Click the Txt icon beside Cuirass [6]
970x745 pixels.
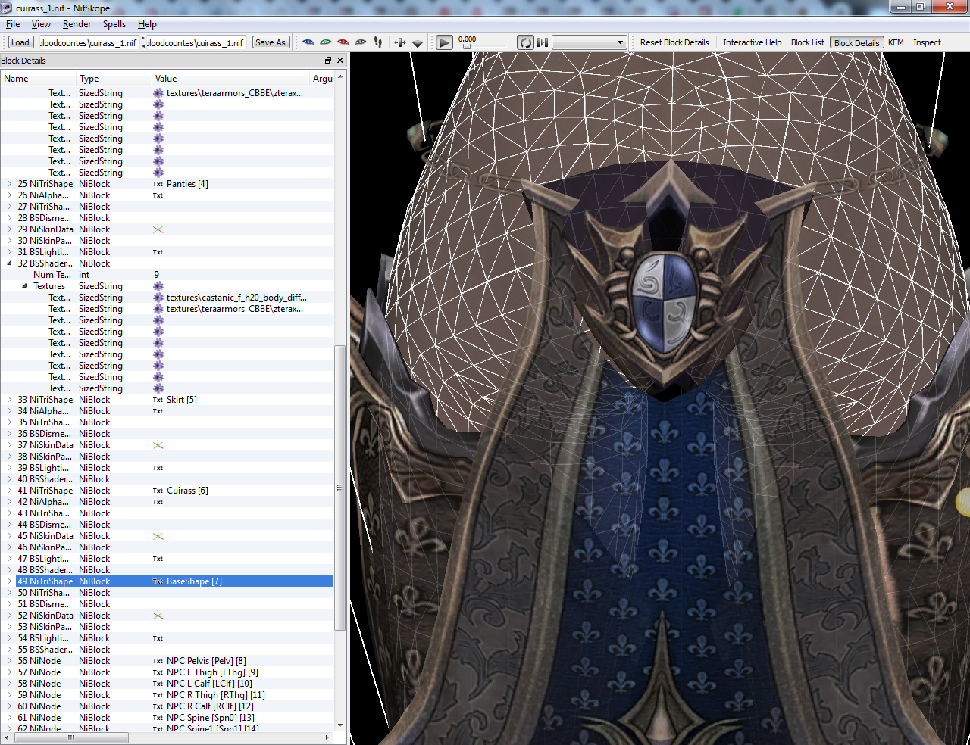pyautogui.click(x=158, y=491)
